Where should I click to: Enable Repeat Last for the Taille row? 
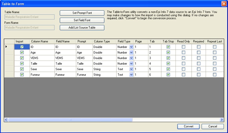pyautogui.click(x=215, y=63)
